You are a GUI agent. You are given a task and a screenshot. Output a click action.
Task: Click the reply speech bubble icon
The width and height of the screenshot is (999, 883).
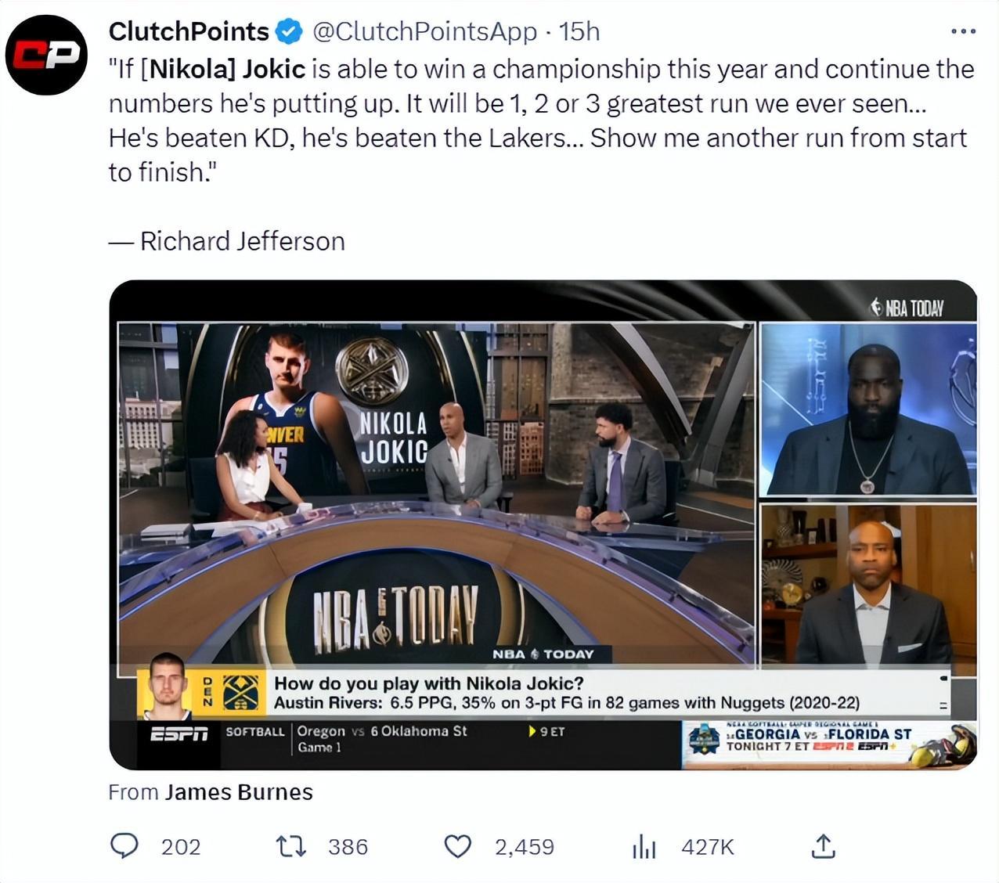click(124, 846)
